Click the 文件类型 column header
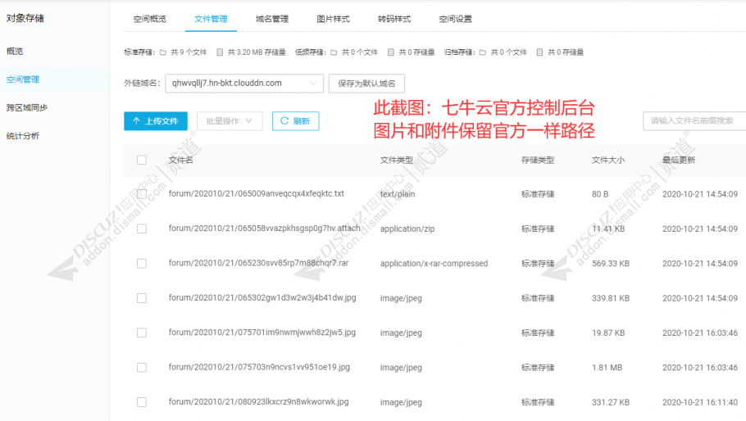The image size is (746, 421). tap(397, 161)
